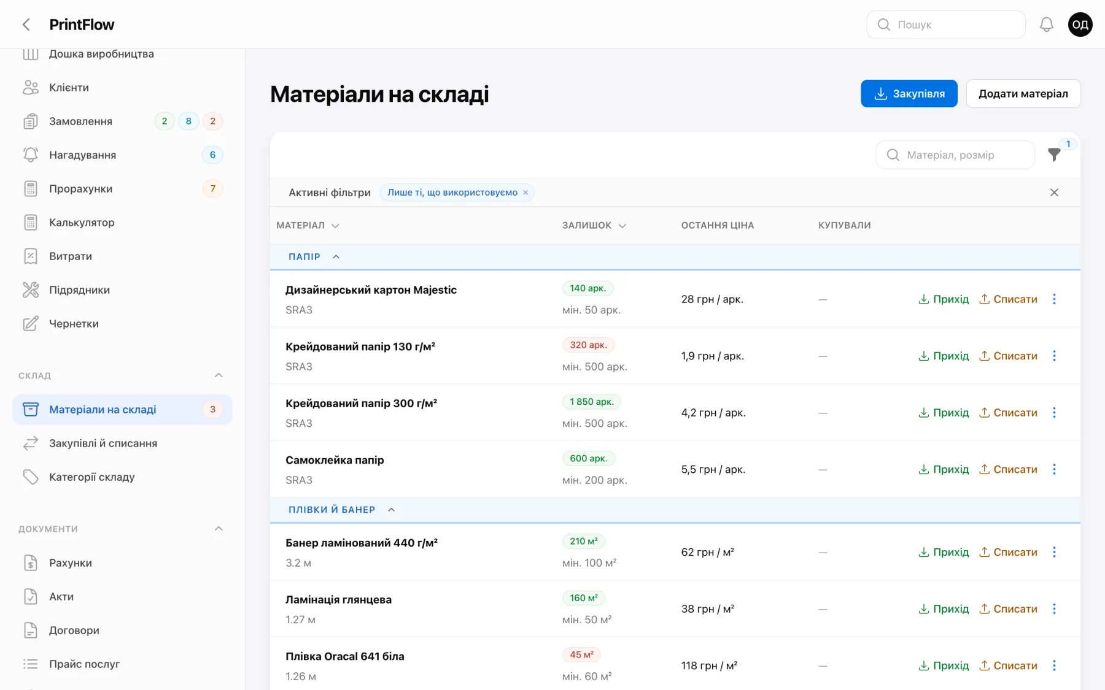The image size is (1105, 690).
Task: Click Списати for Банер ламінований 440 г/м²
Action: (x=1008, y=552)
